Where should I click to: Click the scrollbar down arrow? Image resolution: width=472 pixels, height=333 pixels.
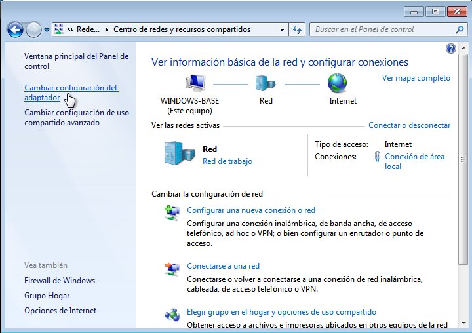pyautogui.click(x=463, y=323)
